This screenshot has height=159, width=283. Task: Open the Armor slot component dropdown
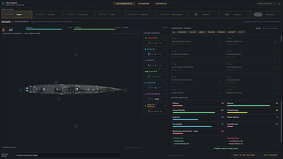click(155, 66)
